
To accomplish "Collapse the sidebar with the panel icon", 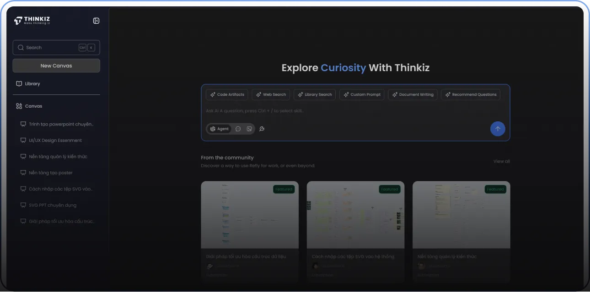I will click(x=96, y=21).
